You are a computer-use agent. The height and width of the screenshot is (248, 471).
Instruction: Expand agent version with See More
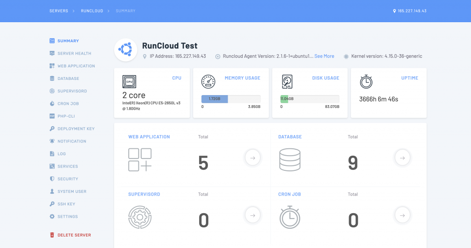324,56
